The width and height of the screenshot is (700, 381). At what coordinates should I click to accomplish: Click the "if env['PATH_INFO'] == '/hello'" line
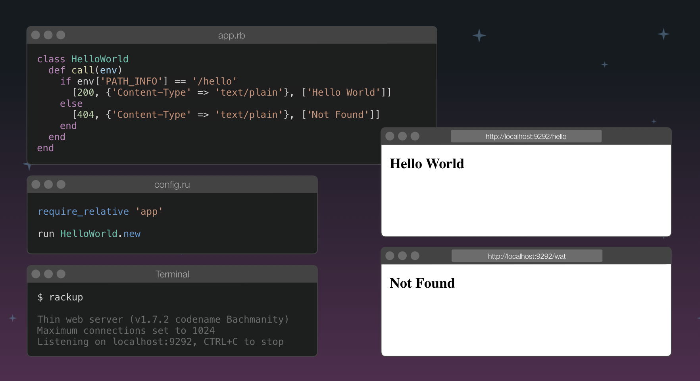[149, 81]
